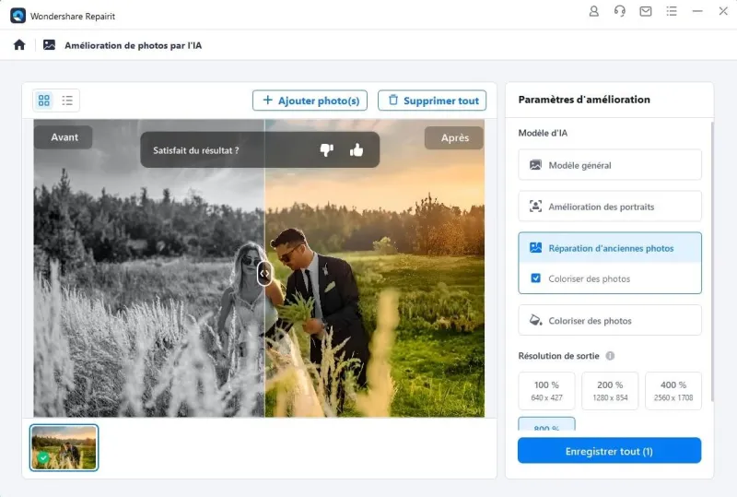Click the thumbs up rating icon

357,150
